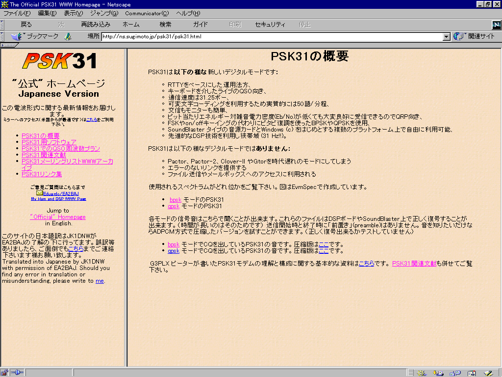
Task: Click the セキュリティ security toolbar button
Action: (x=270, y=25)
